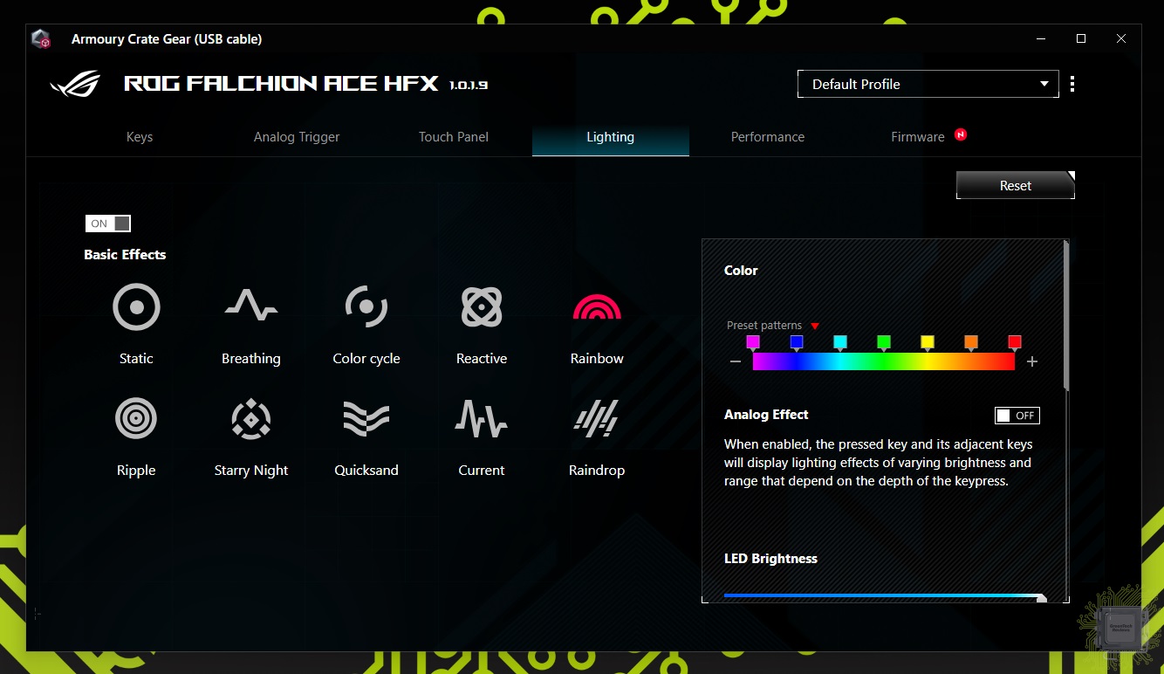Screen dimensions: 1164x674
Task: Click the LED Brightness heading
Action: click(770, 559)
